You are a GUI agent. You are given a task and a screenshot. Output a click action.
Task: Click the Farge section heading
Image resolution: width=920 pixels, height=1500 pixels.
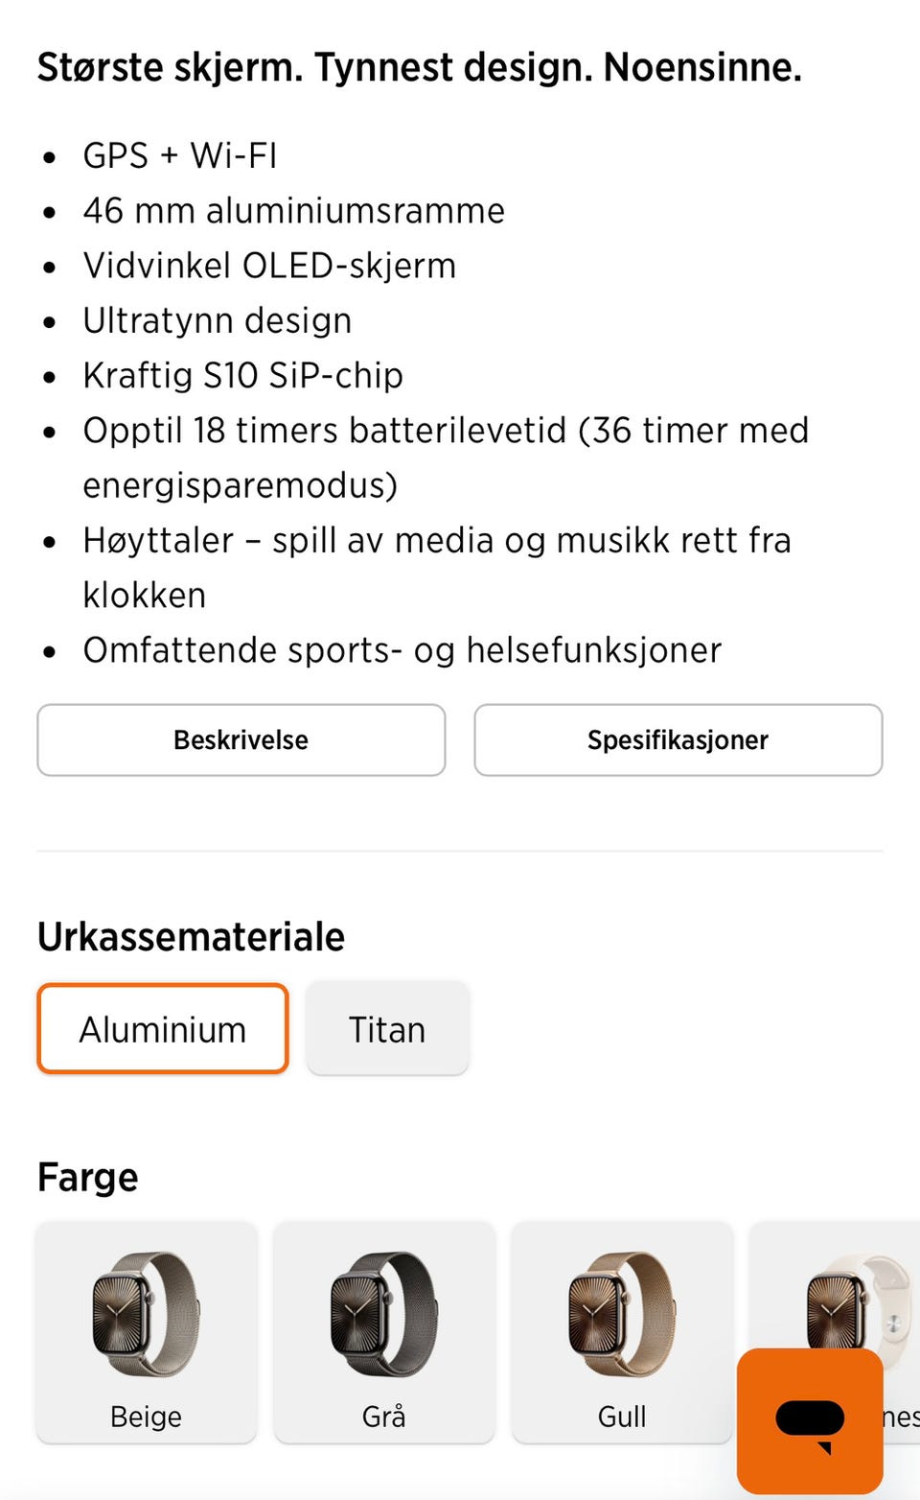click(87, 1177)
